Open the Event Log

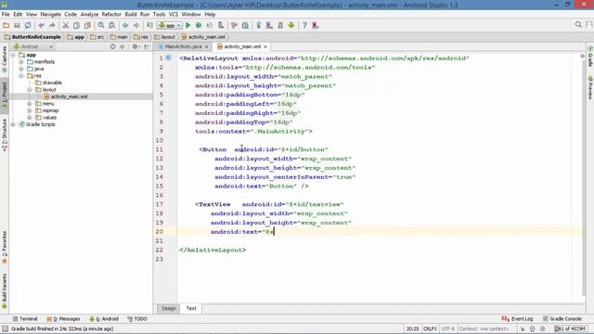517,319
